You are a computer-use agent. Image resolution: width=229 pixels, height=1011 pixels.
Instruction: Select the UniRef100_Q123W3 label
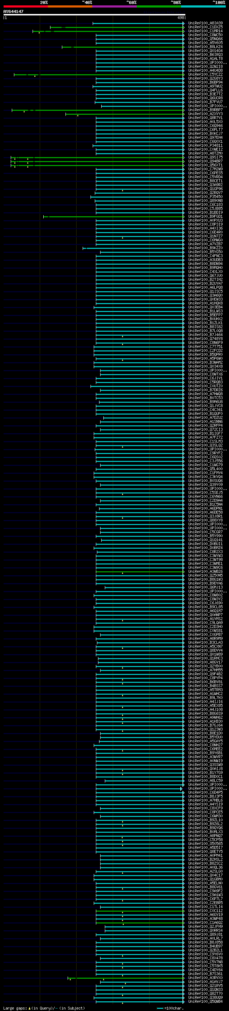[x=205, y=729]
